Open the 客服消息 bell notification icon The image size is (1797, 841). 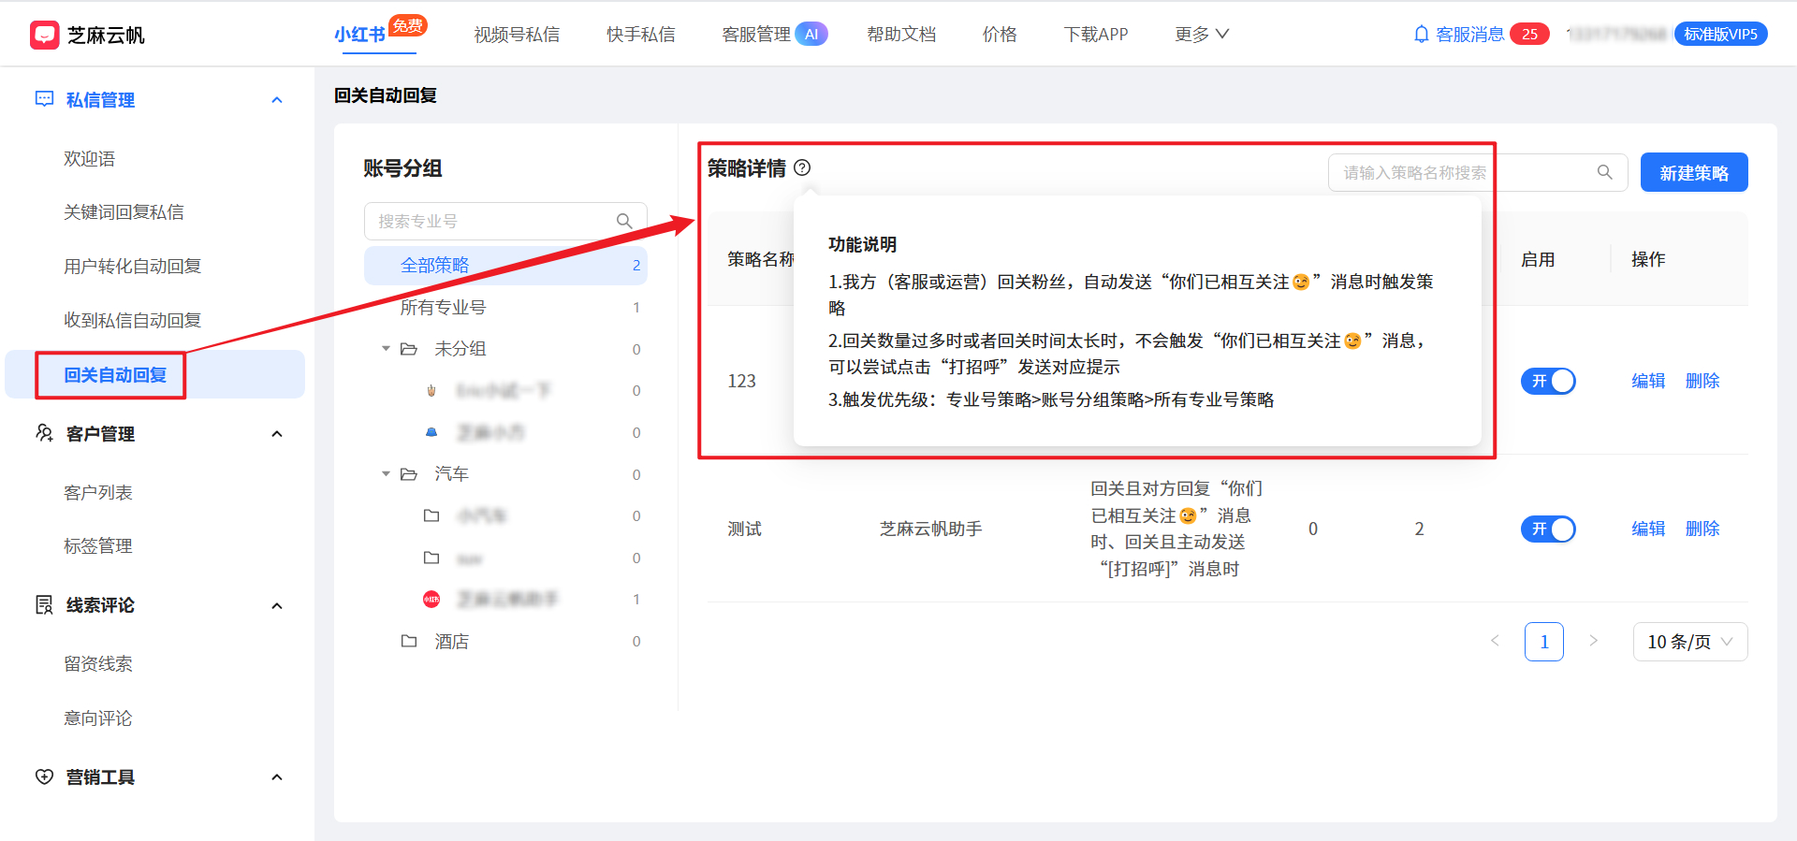(x=1421, y=35)
